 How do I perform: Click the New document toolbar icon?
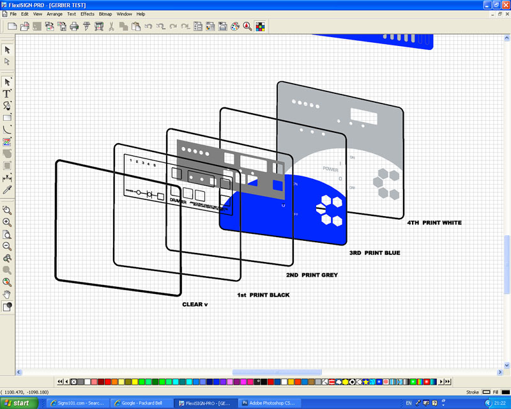(12, 26)
